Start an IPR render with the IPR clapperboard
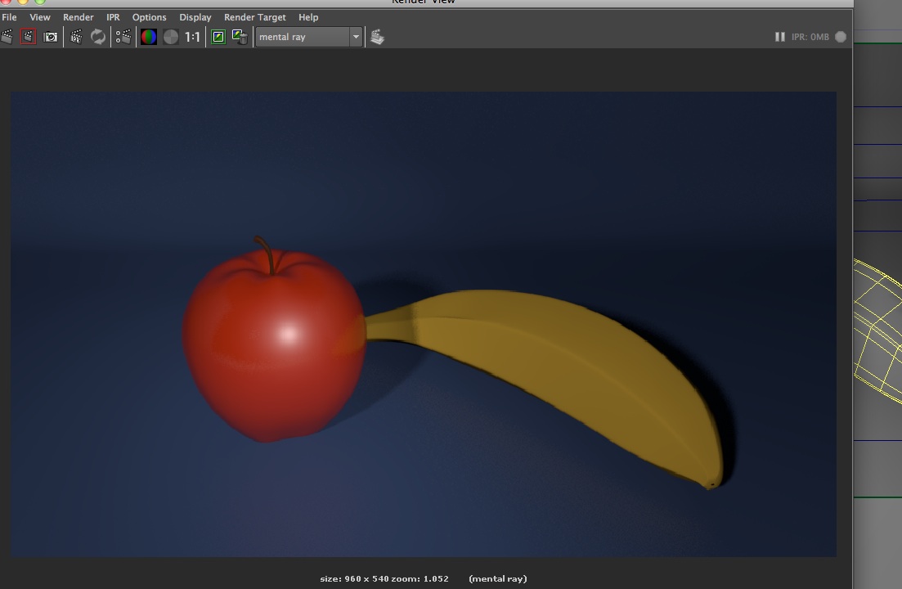This screenshot has width=902, height=589. [76, 37]
